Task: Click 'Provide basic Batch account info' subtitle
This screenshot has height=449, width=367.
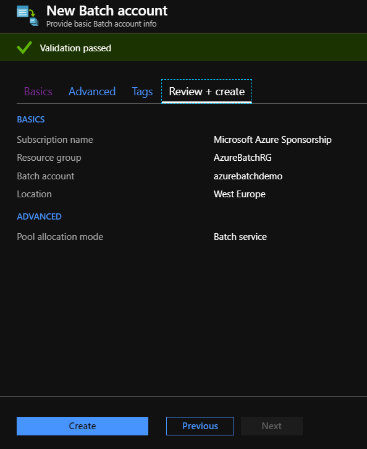Action: pyautogui.click(x=101, y=24)
